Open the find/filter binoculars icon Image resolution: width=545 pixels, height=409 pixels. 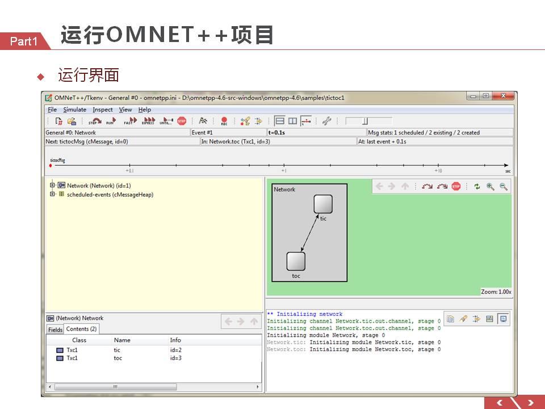click(202, 120)
